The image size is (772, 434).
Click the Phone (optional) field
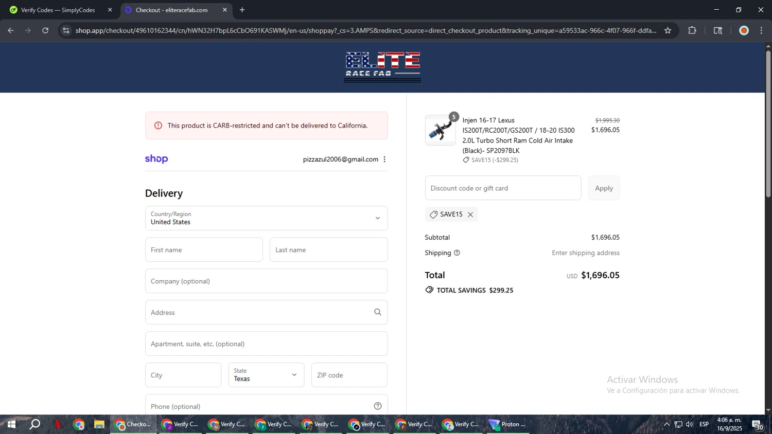coord(266,406)
